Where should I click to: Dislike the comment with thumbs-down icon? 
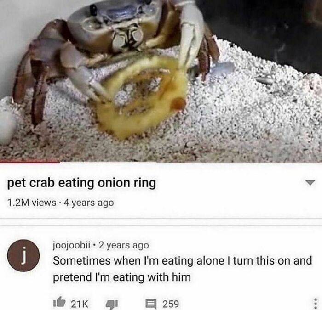pyautogui.click(x=112, y=304)
